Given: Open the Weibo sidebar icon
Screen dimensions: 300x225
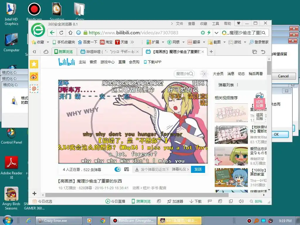Looking at the screenshot, I should (34, 76).
